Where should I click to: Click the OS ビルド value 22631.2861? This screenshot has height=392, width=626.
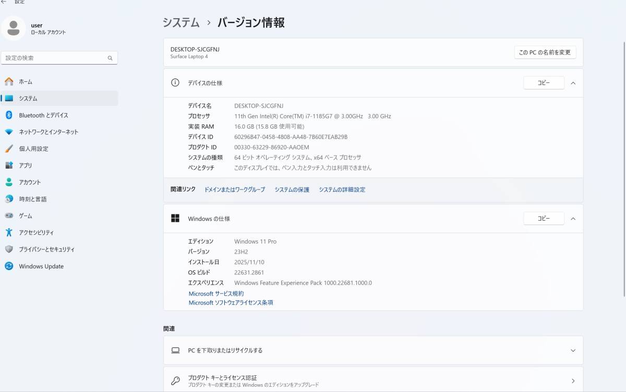point(249,272)
